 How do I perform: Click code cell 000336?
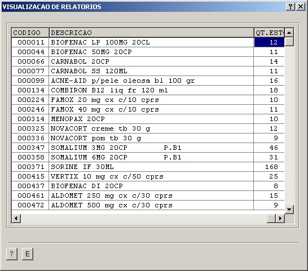30,138
